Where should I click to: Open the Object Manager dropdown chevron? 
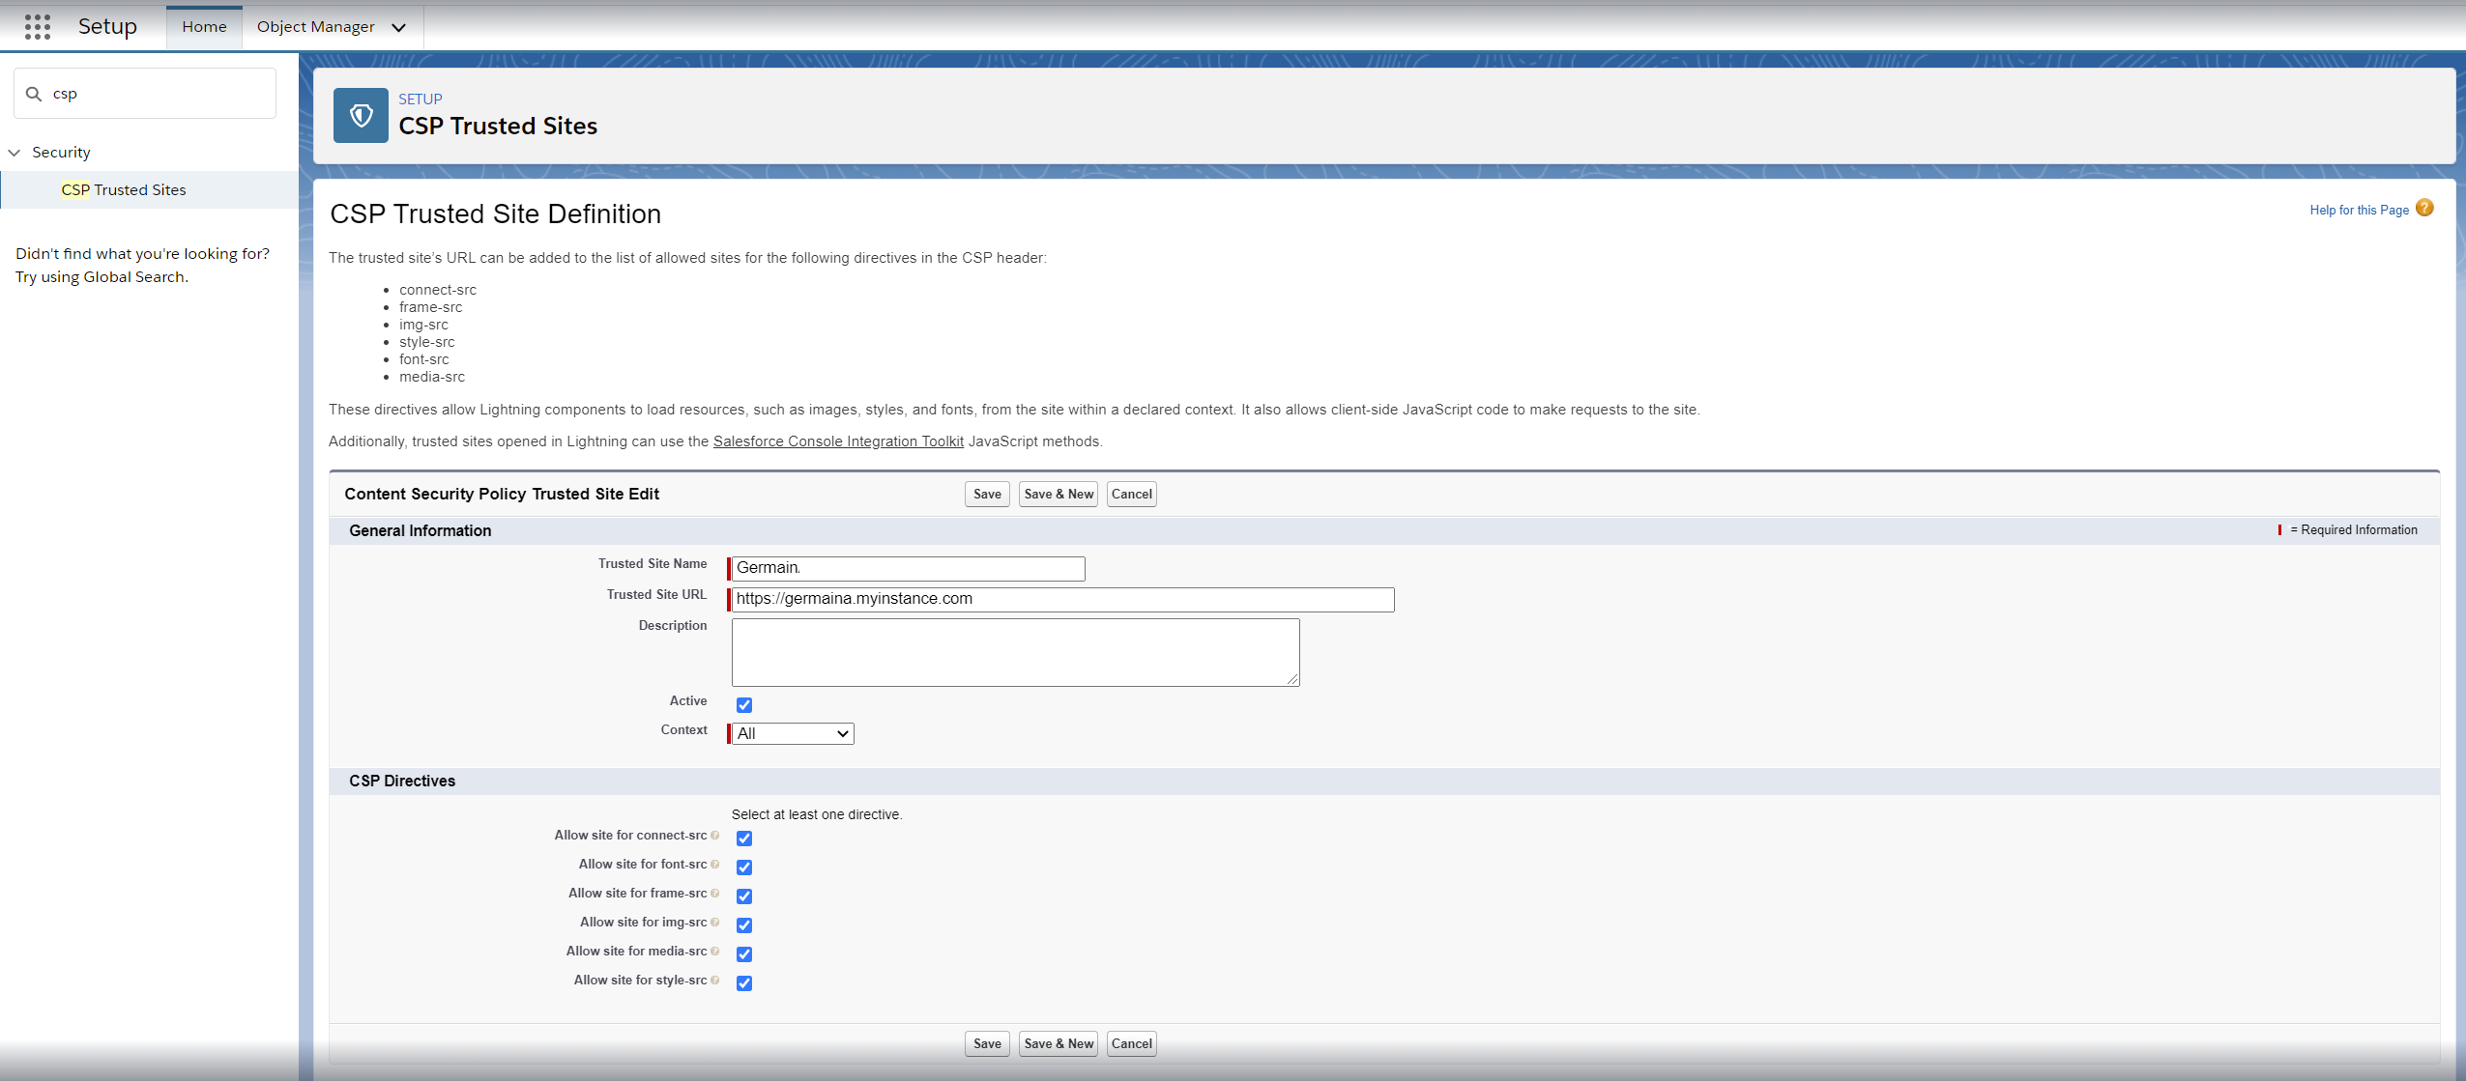pyautogui.click(x=398, y=28)
